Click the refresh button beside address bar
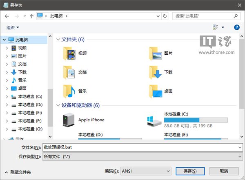This screenshot has width=245, height=180. click(x=165, y=16)
